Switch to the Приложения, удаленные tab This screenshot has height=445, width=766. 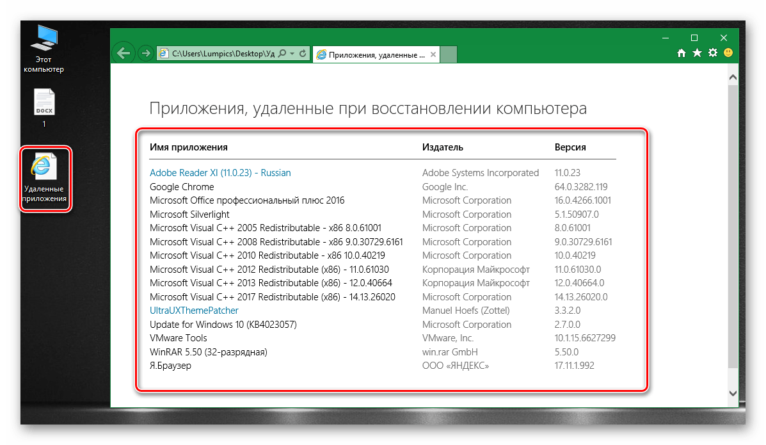[x=376, y=55]
